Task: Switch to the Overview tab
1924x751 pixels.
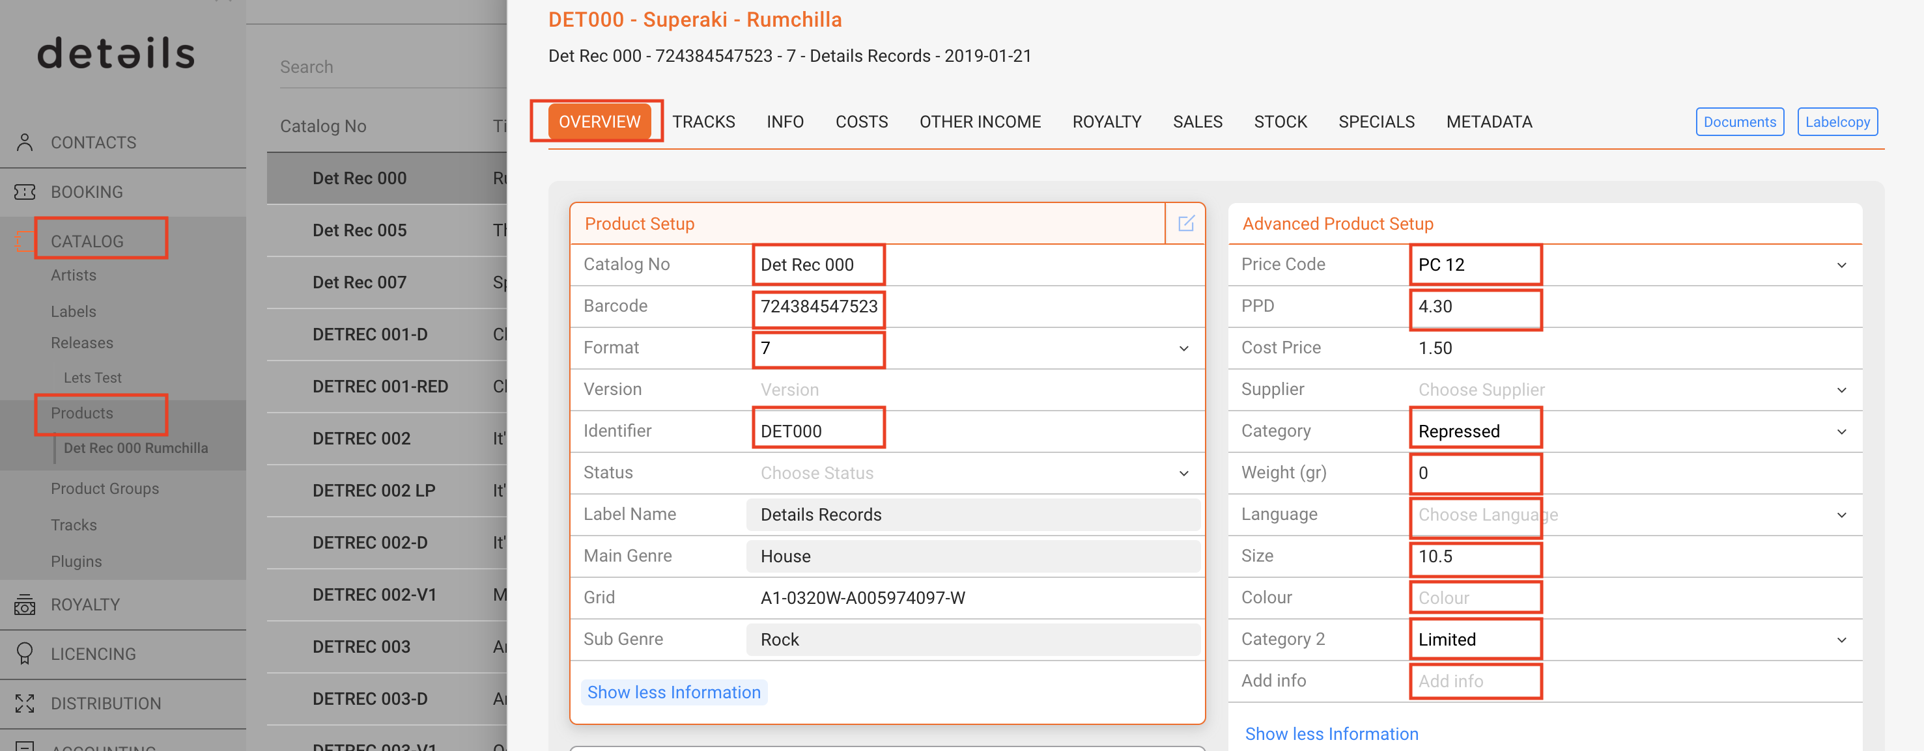Action: point(599,121)
